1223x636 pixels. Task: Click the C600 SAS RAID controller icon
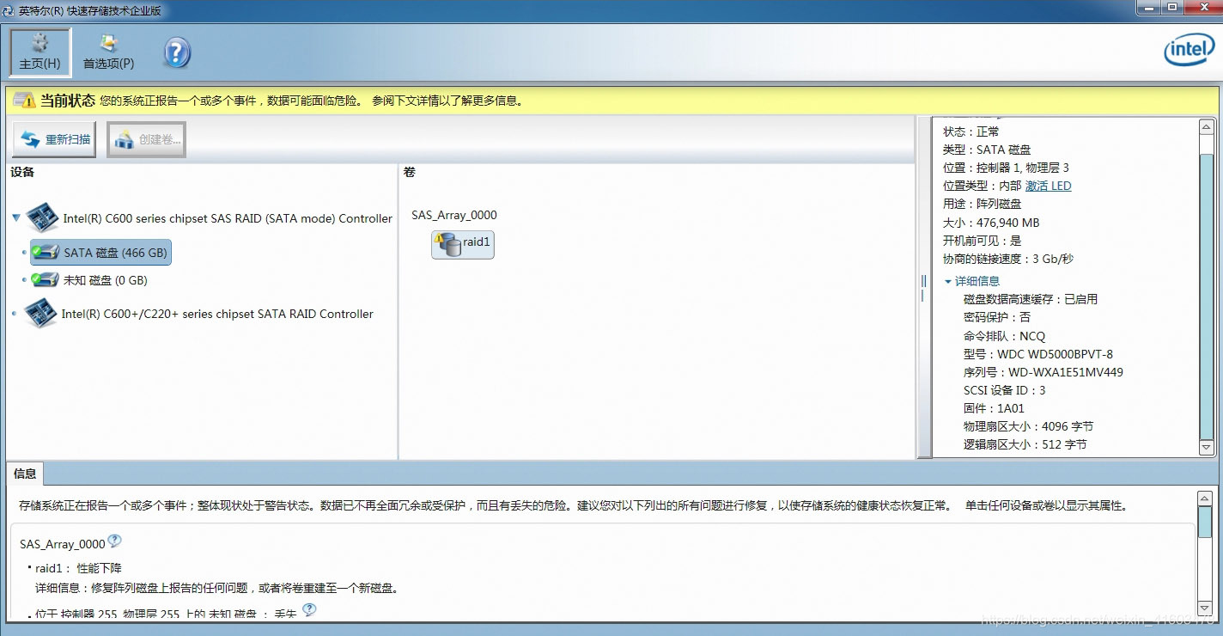(42, 218)
